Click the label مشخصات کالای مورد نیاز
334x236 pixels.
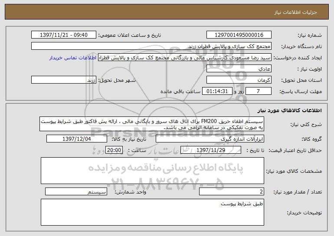coord(294,171)
